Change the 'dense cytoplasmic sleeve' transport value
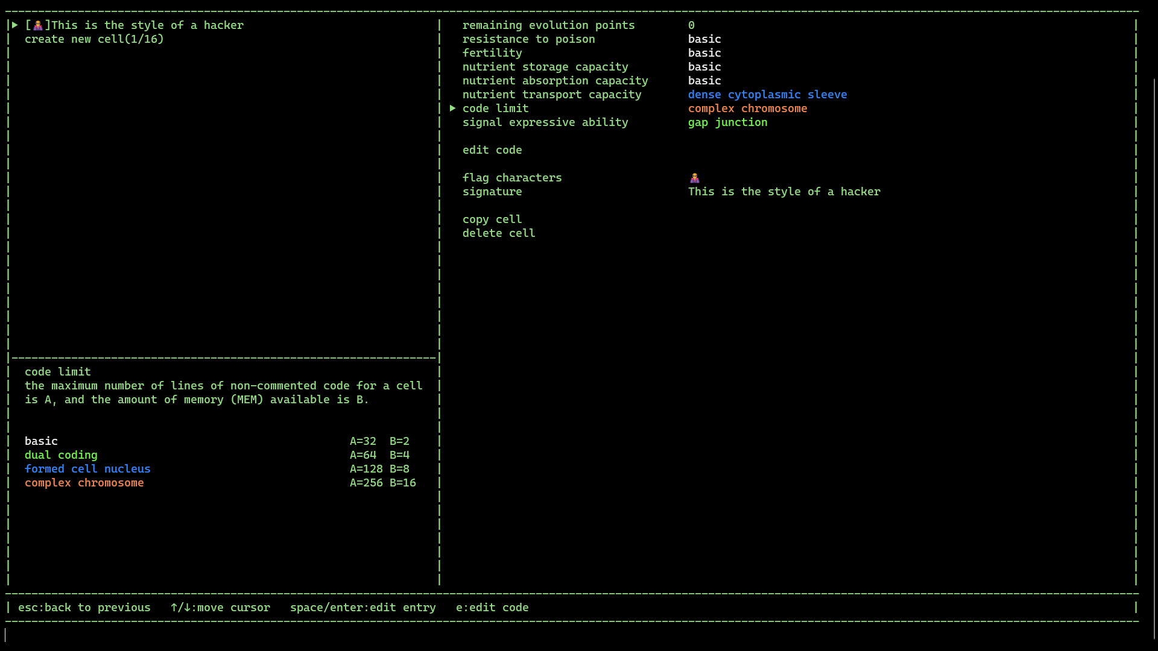The image size is (1158, 651). click(x=767, y=95)
